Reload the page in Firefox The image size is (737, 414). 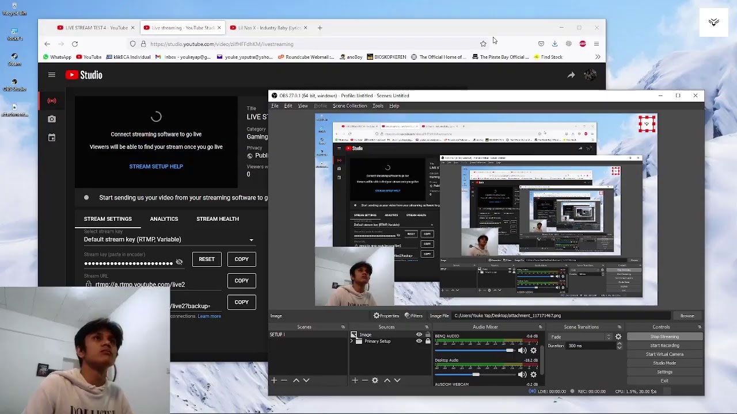click(75, 44)
